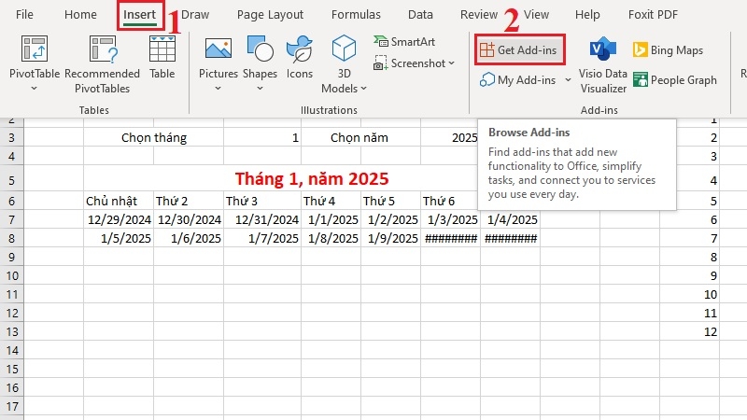Select the Insert tab
This screenshot has height=420, width=747.
pos(139,14)
